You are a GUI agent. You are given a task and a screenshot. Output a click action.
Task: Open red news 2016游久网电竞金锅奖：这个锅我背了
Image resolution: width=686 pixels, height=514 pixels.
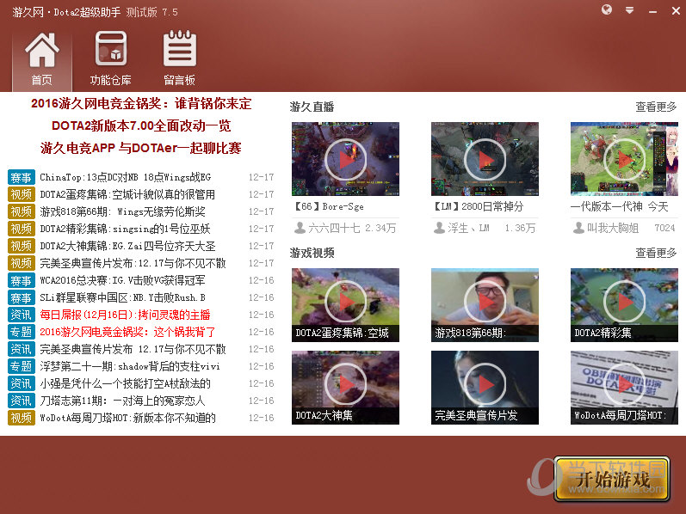coord(127,332)
